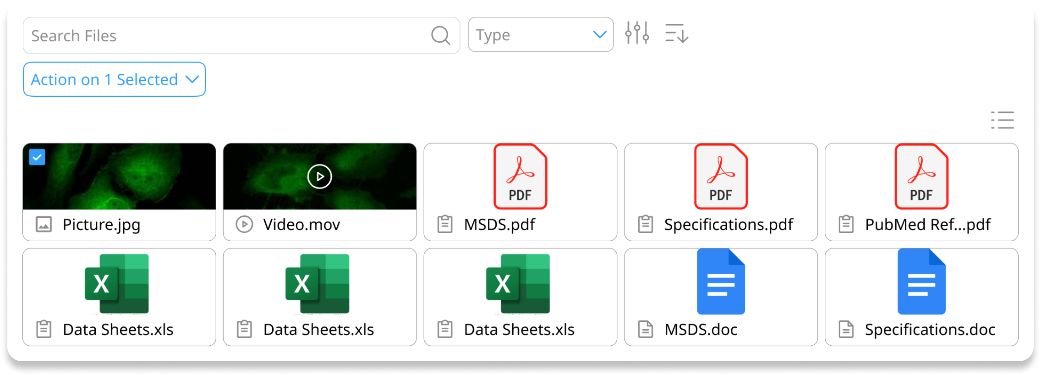1041x375 pixels.
Task: Click the play icon on Video.mov thumbnail
Action: coord(319,176)
